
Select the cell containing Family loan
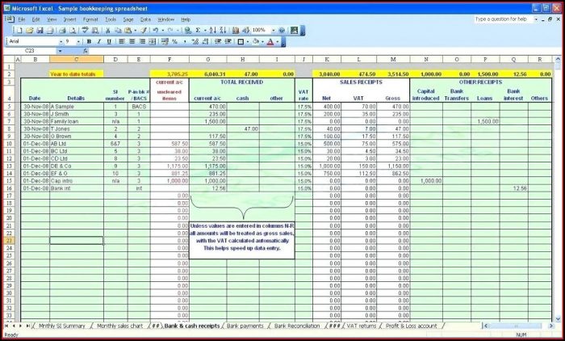coord(77,121)
